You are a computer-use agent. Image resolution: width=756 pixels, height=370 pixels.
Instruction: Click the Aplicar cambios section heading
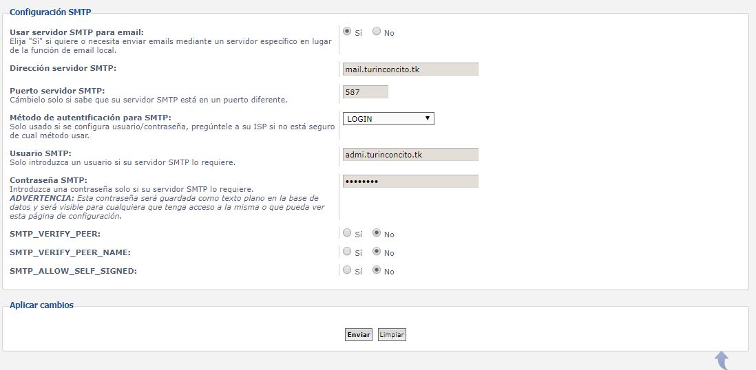[41, 305]
